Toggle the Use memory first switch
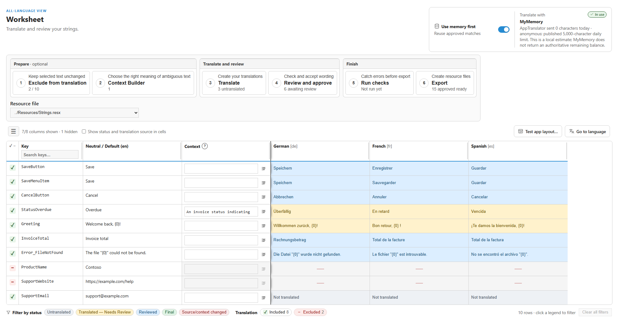Image resolution: width=618 pixels, height=324 pixels. click(x=504, y=29)
